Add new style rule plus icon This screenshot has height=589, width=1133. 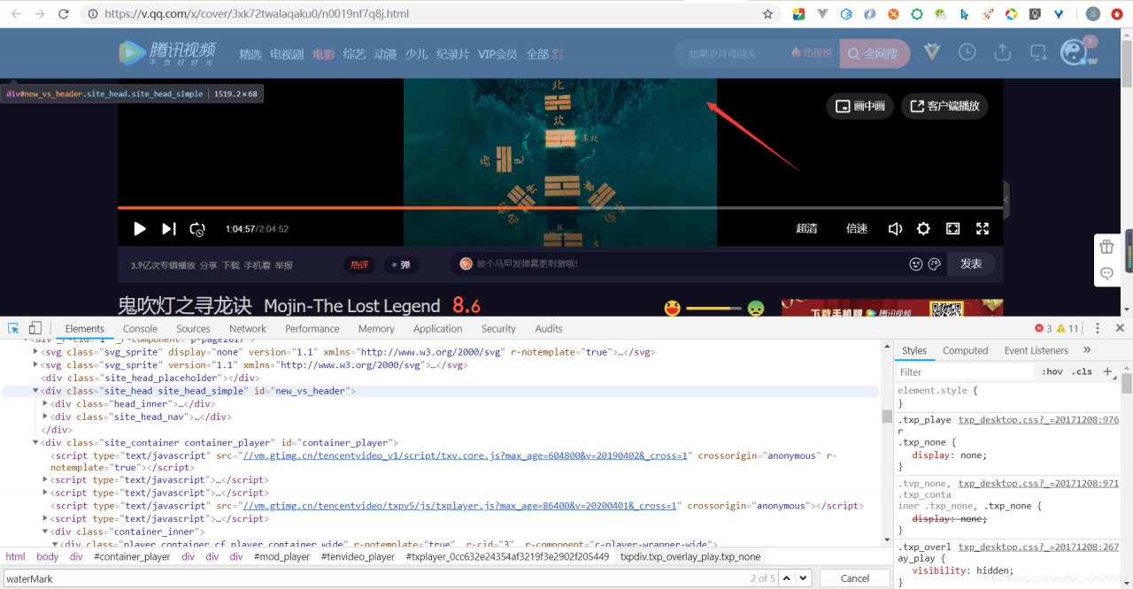[1106, 372]
